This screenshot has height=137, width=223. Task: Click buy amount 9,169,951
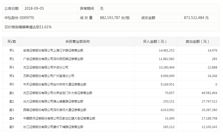pyautogui.click(x=167, y=84)
